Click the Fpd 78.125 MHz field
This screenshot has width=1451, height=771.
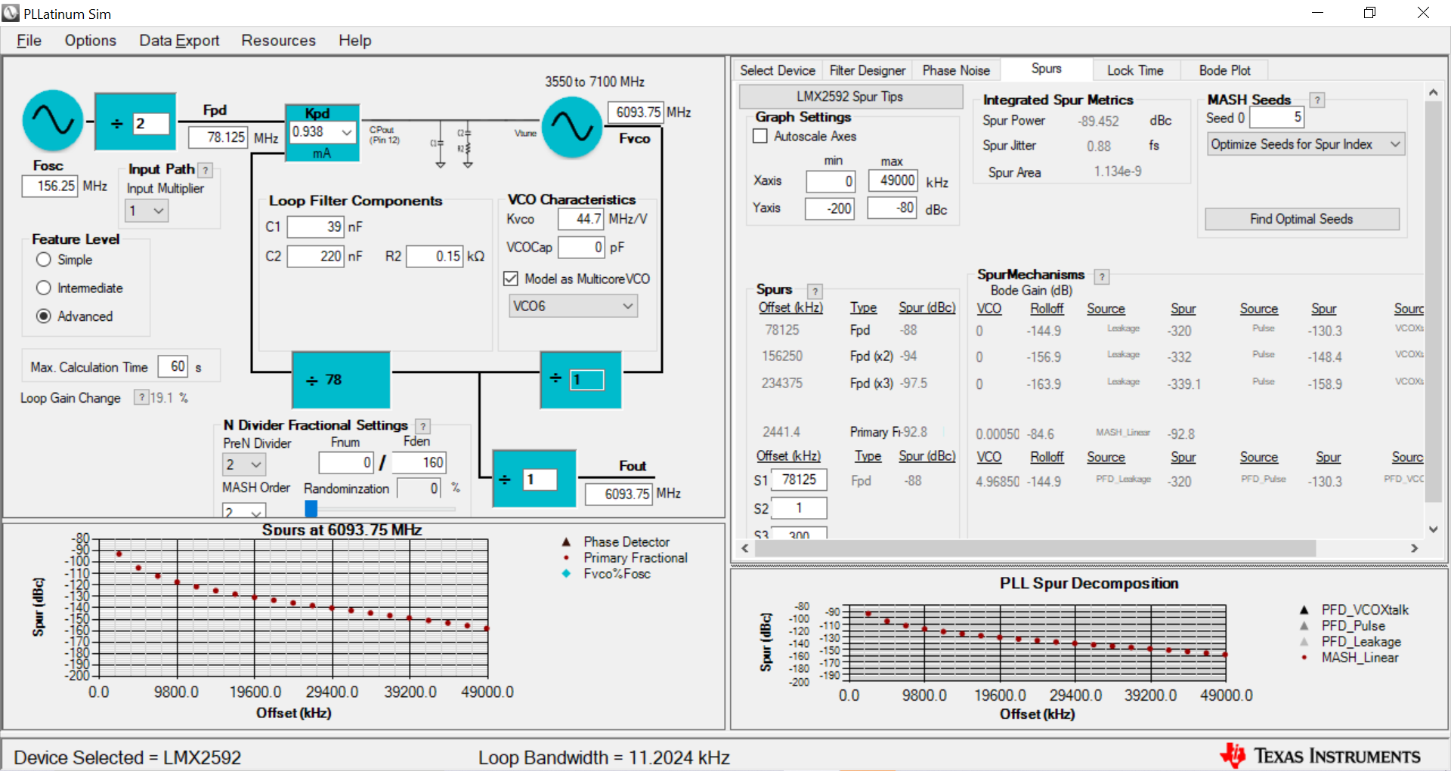[218, 137]
